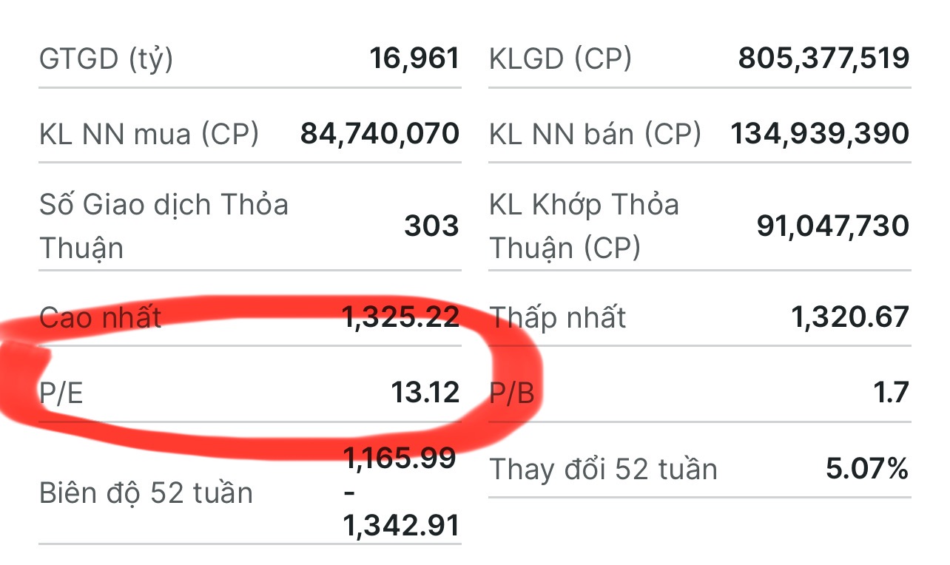This screenshot has width=950, height=565.
Task: Select the 16,961 trading value figure
Action: (x=414, y=58)
